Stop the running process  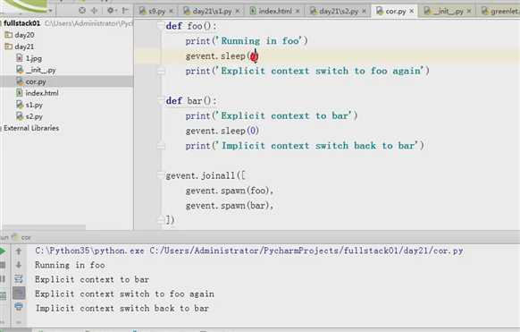pos(3,265)
